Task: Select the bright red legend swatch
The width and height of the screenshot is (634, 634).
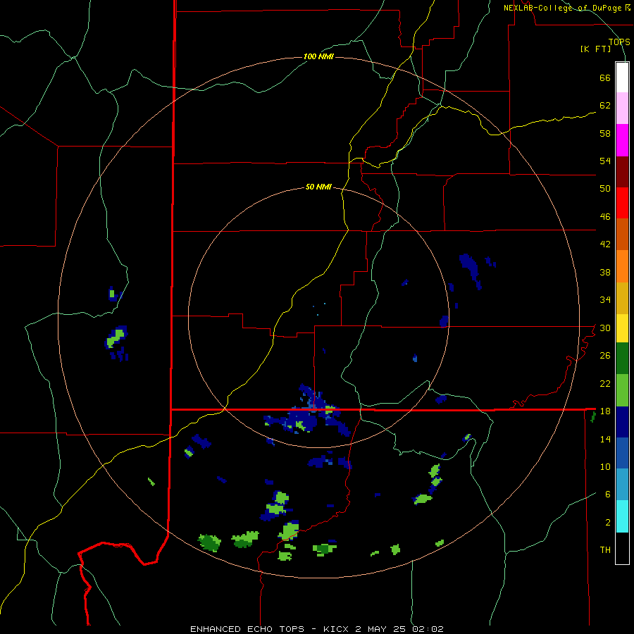Action: 622,203
